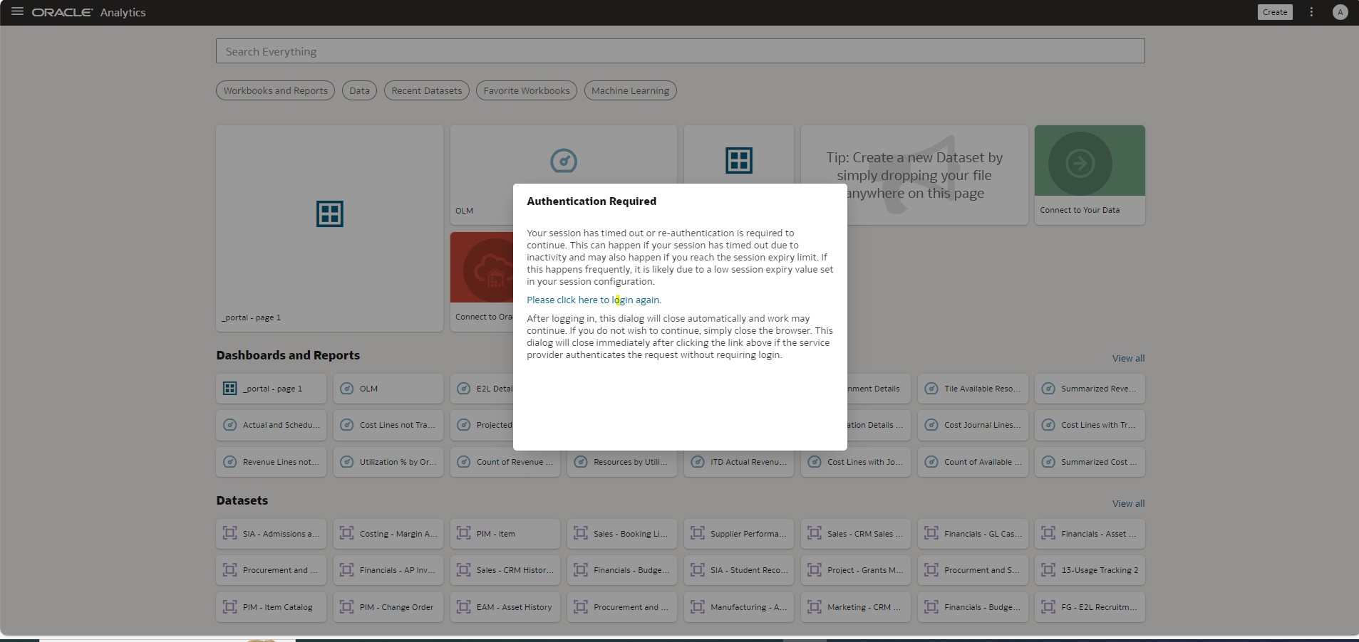The width and height of the screenshot is (1359, 642).
Task: Open Tile Available Reso... report icon
Action: [x=931, y=389]
